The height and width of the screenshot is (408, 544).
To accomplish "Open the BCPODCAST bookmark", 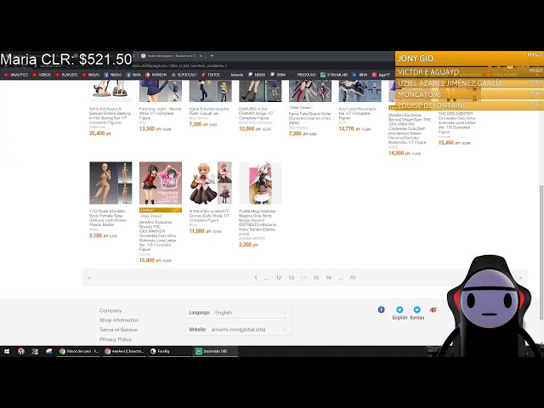I will click(184, 75).
